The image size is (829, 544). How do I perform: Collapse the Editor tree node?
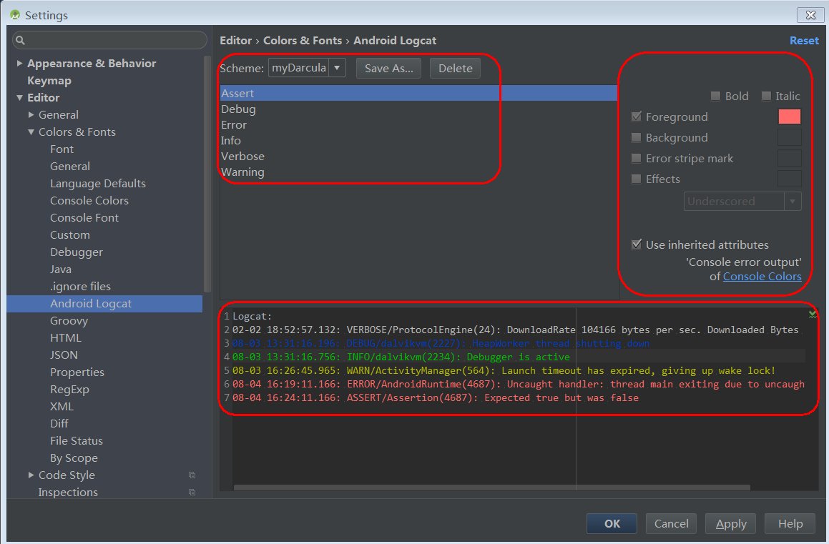tap(19, 98)
